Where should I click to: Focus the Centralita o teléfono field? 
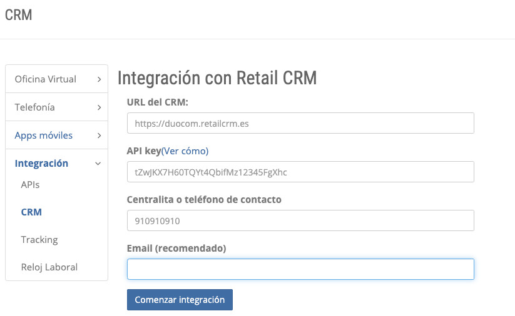(300, 220)
